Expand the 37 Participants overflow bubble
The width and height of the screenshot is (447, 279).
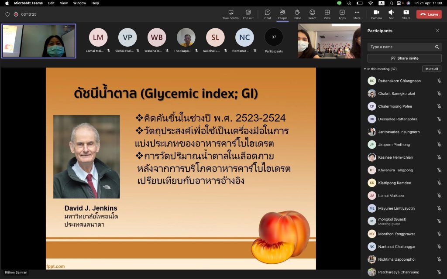[274, 37]
